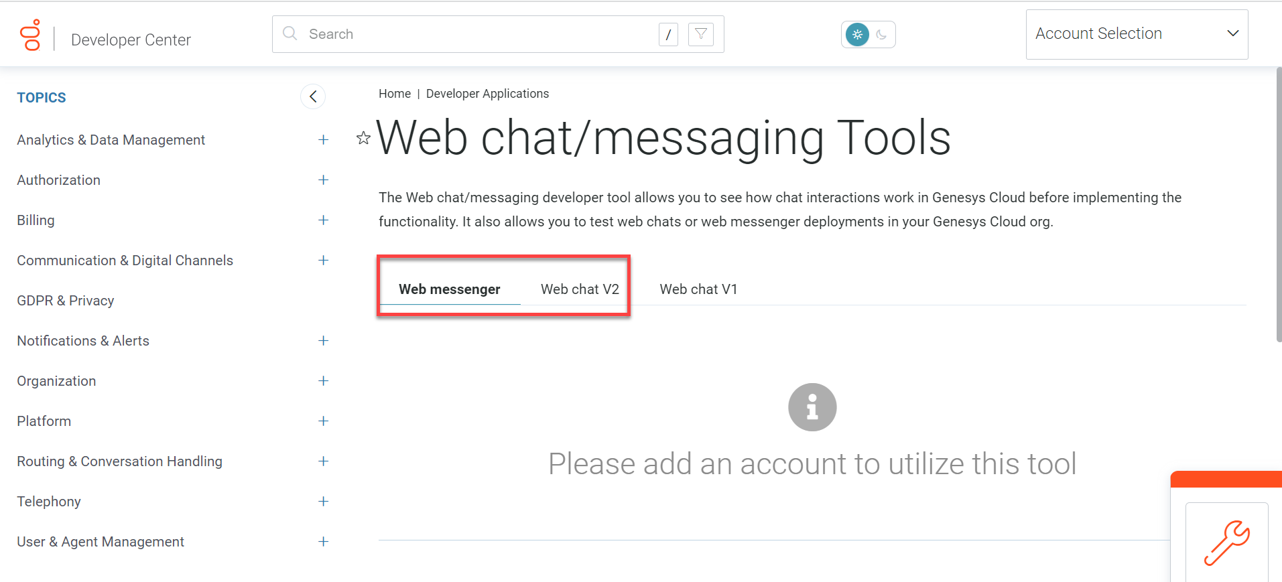Switch to dark mode moon toggle
Screen dimensions: 1282x582
(881, 35)
